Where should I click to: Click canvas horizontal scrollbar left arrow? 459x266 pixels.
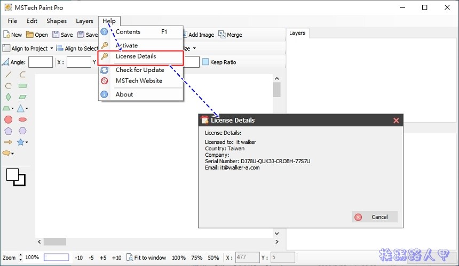click(x=39, y=241)
